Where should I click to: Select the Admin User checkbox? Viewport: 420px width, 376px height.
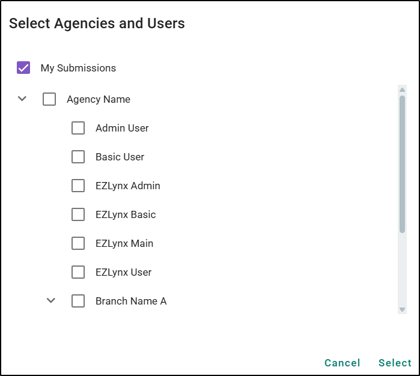click(x=78, y=128)
